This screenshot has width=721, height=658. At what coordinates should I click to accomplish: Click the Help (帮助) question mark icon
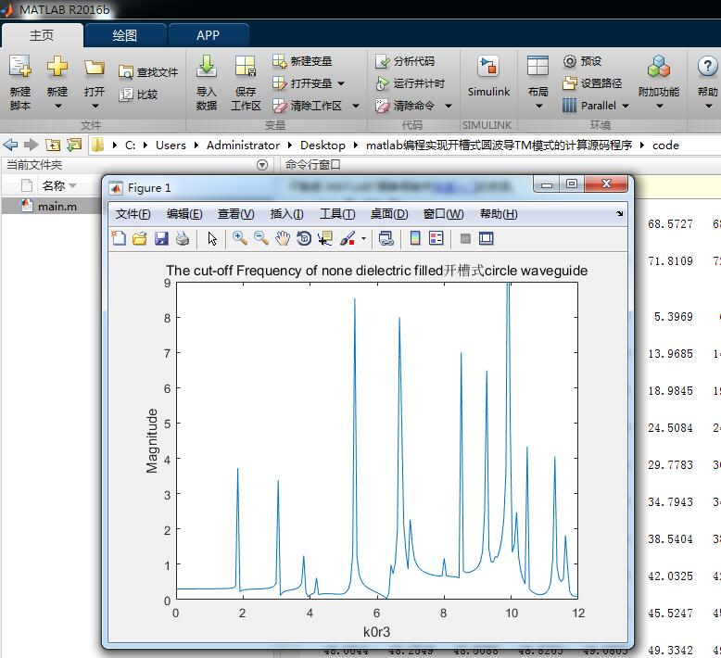click(707, 67)
